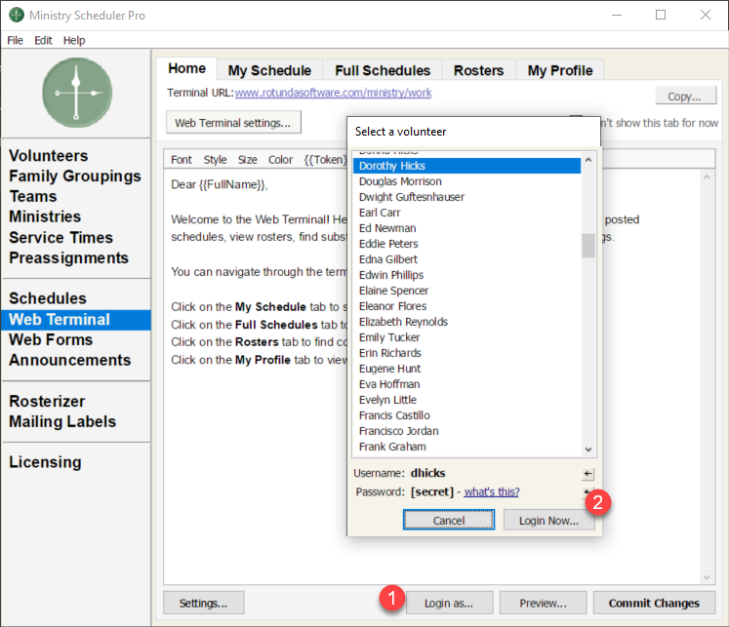Image resolution: width=729 pixels, height=627 pixels.
Task: Switch to the My Schedule tab
Action: (269, 70)
